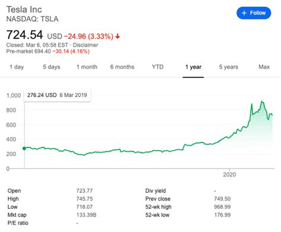
Task: Click the red down arrow beside 3.33%
Action: click(x=117, y=36)
